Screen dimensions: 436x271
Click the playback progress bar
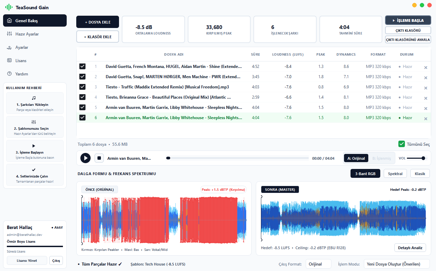[237, 158]
